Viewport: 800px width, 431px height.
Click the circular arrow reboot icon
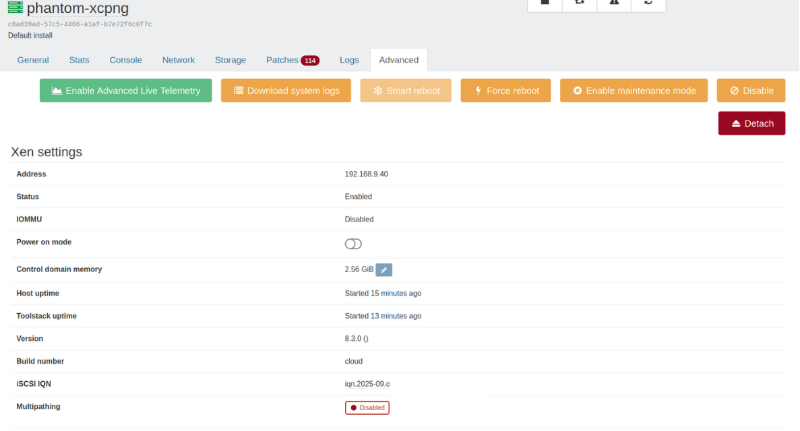pyautogui.click(x=648, y=3)
